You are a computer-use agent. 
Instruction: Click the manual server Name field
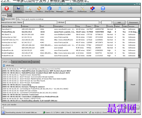pyautogui.click(x=40, y=22)
